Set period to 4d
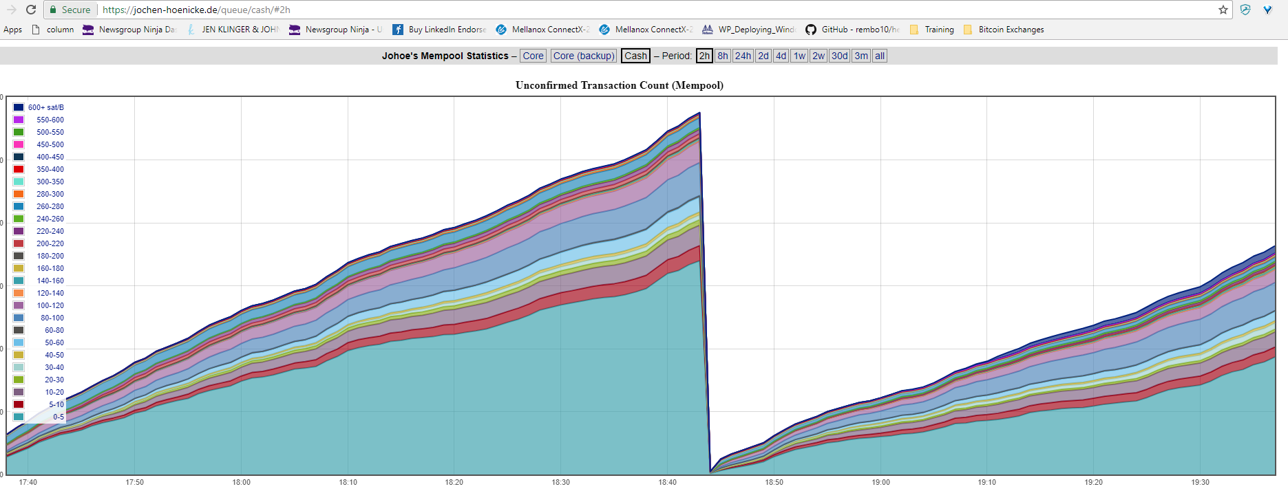Viewport: 1288px width, 491px height. click(781, 56)
